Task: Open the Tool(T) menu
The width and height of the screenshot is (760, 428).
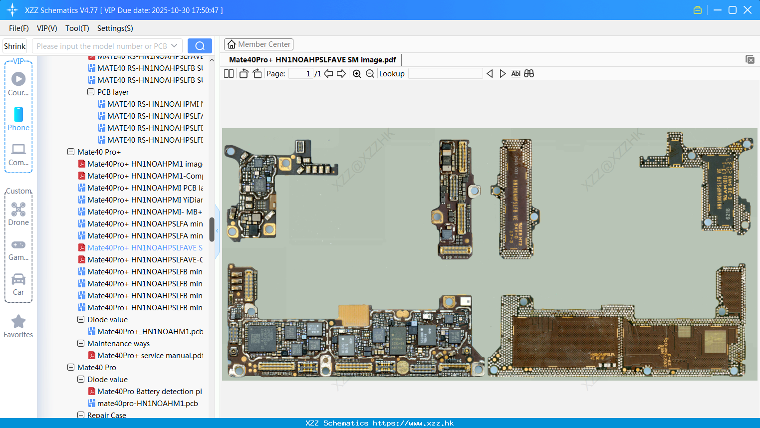Action: (77, 28)
